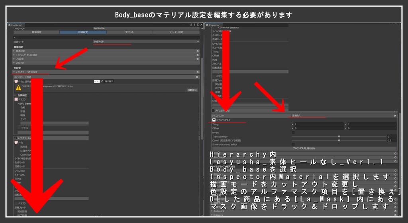Switch to the 詳細設定 tab
Viewport: 408px width, 223px height.
click(83, 32)
